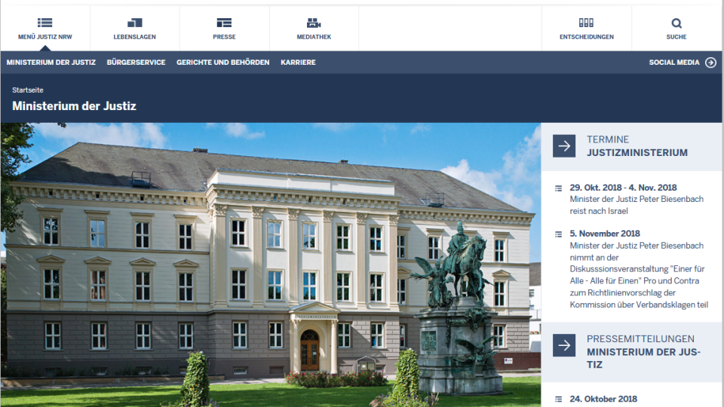This screenshot has width=724, height=407.
Task: Click the arrow box beside Termine Justizministerium
Action: coord(564,145)
